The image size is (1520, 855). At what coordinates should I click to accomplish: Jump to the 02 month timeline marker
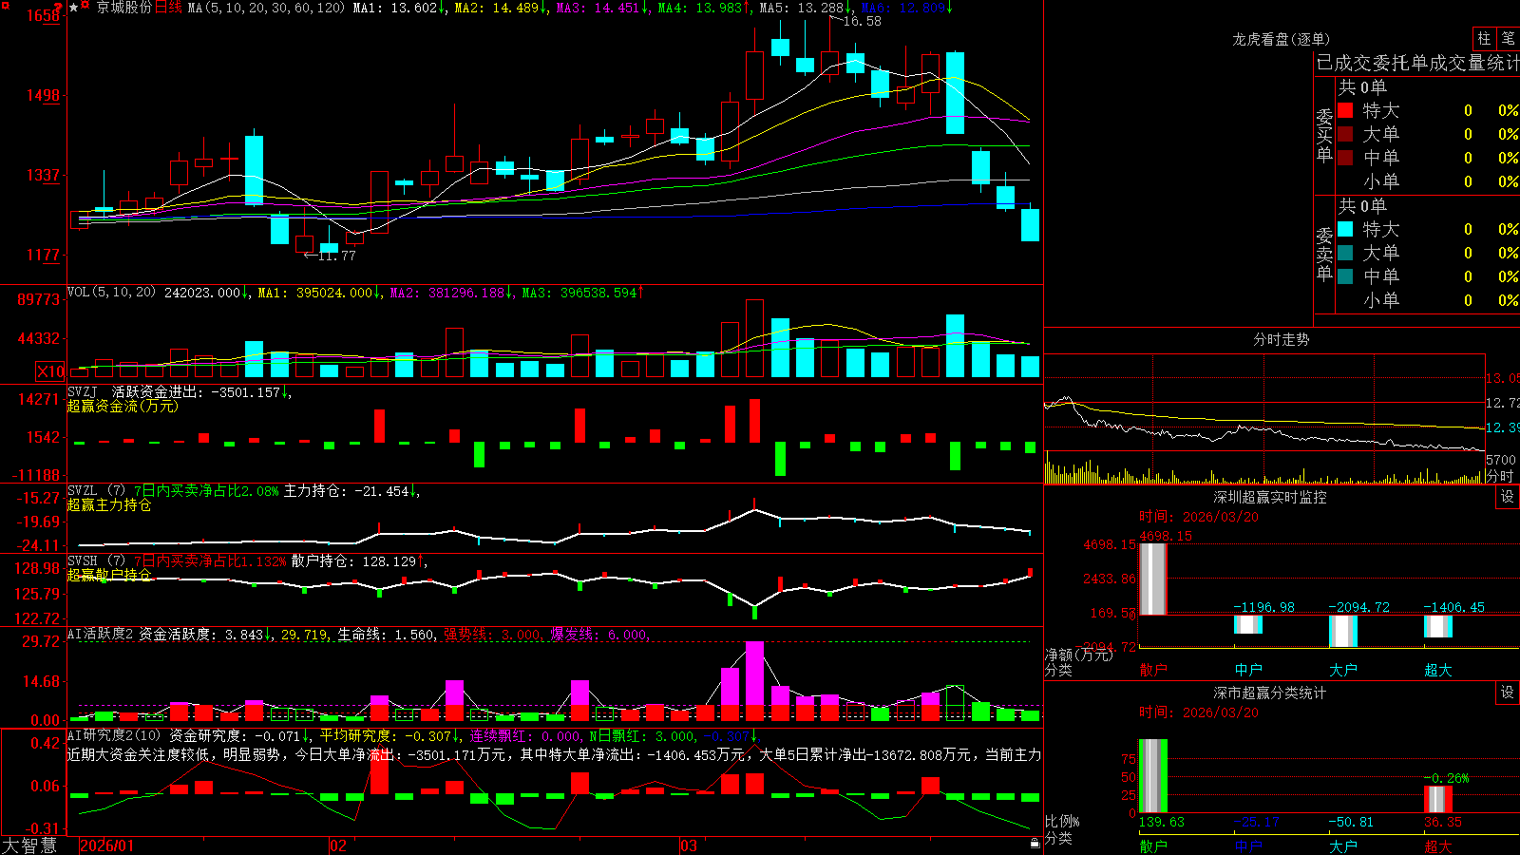(337, 845)
